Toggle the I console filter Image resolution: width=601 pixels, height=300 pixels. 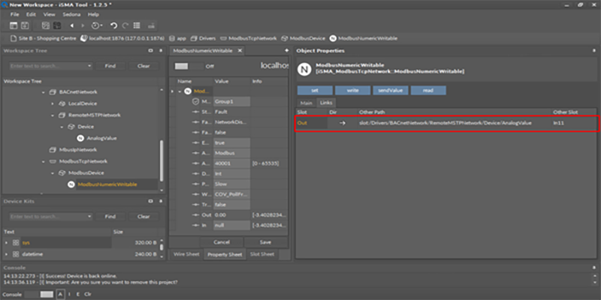[x=69, y=294]
